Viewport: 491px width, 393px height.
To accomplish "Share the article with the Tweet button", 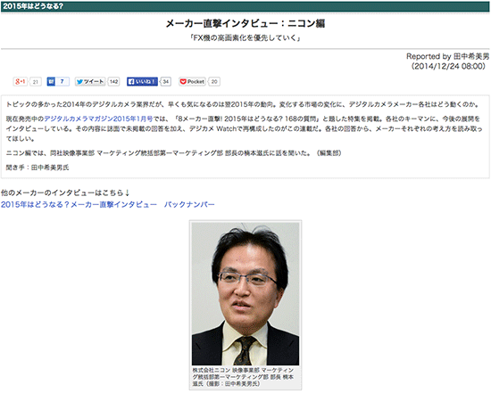I will click(90, 82).
